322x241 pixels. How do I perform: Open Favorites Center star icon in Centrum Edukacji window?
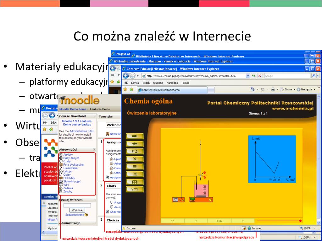click(125, 89)
